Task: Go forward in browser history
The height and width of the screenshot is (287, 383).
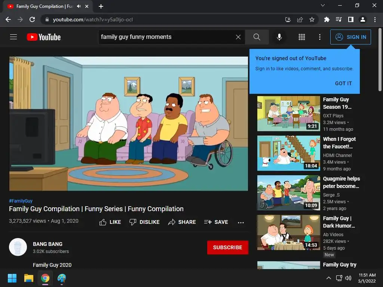Action: (x=20, y=19)
